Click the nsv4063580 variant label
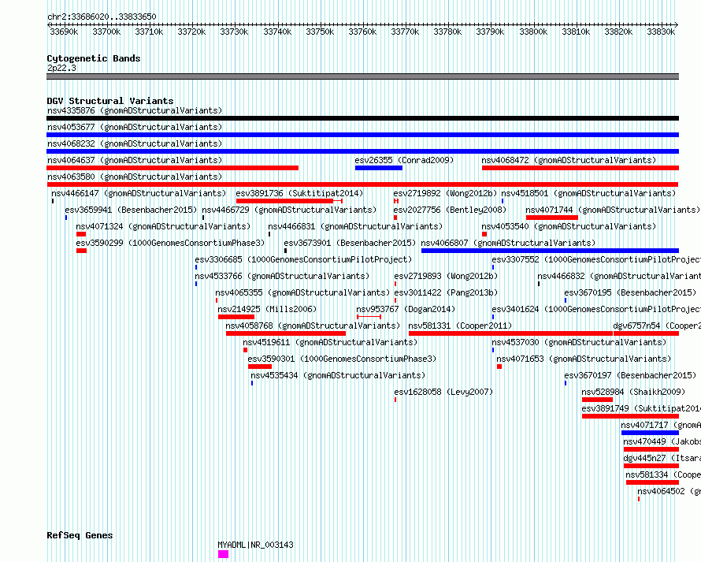The width and height of the screenshot is (701, 562). (x=135, y=177)
